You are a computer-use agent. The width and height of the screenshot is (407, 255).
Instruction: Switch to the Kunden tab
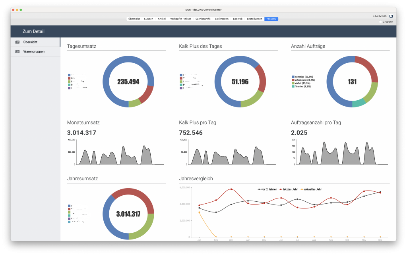click(148, 18)
